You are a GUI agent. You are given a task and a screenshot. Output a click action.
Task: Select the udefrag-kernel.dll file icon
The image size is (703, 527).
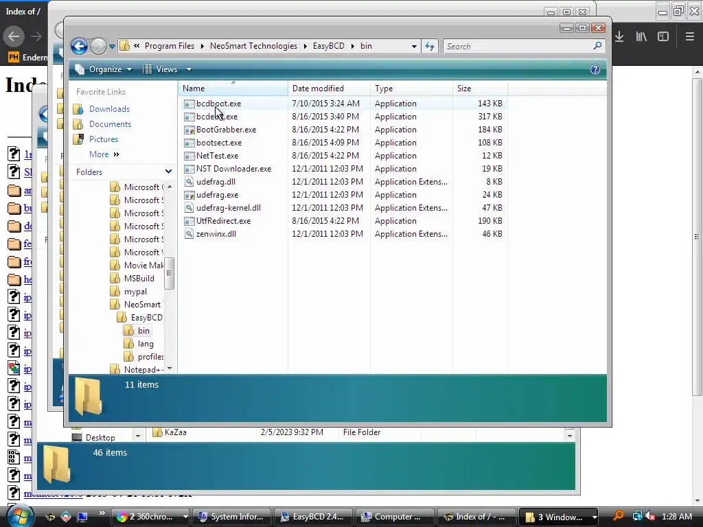(189, 207)
